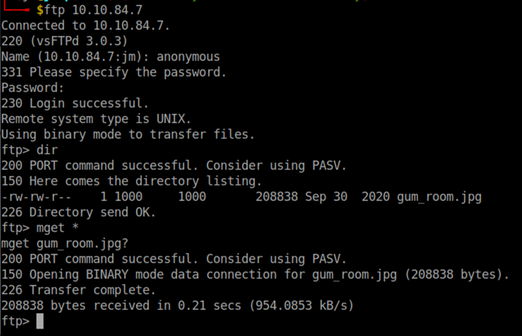
Task: Click the 'dir' command after ftp prompt
Action: tap(47, 150)
